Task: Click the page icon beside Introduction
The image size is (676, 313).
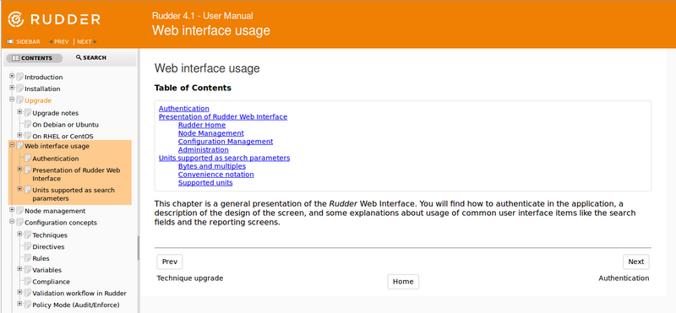Action: (19, 77)
